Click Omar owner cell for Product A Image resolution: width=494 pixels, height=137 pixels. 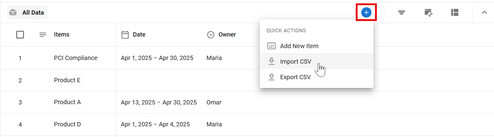[214, 102]
